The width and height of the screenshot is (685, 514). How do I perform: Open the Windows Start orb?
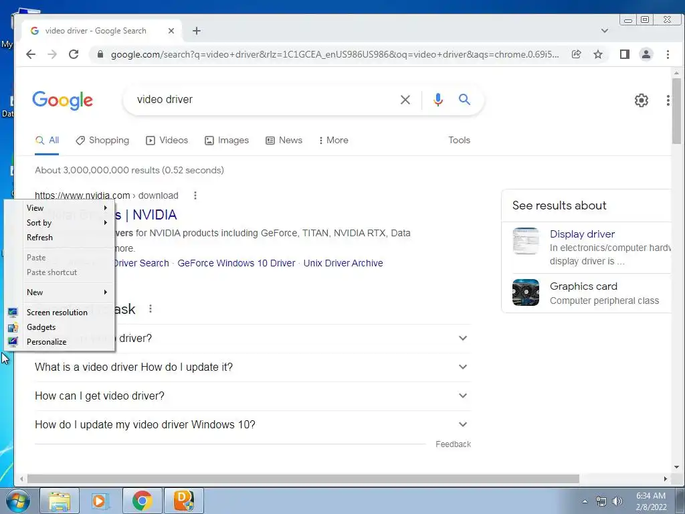[x=17, y=501]
